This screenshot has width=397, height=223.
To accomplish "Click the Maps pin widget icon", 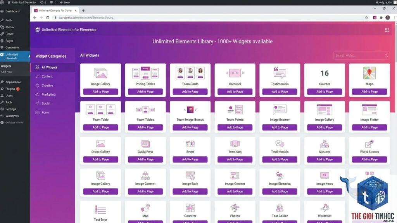I will pyautogui.click(x=369, y=73).
